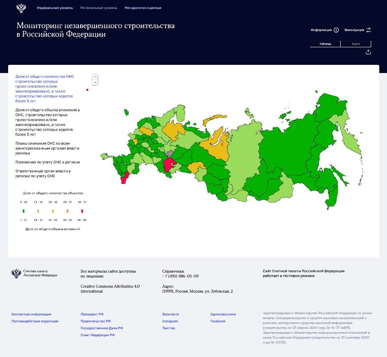
Task: Click the pink 38-47 legend swatch
Action: (x=82, y=211)
